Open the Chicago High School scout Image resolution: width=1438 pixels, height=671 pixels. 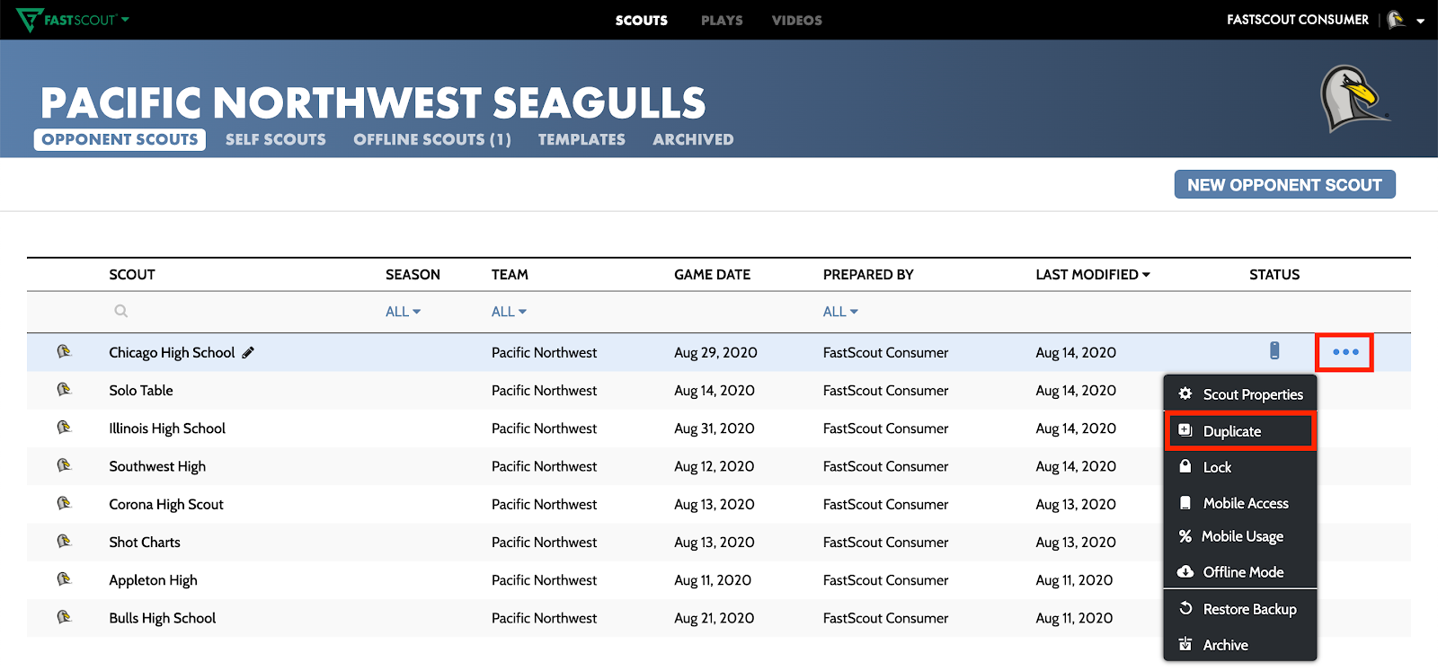click(x=172, y=353)
